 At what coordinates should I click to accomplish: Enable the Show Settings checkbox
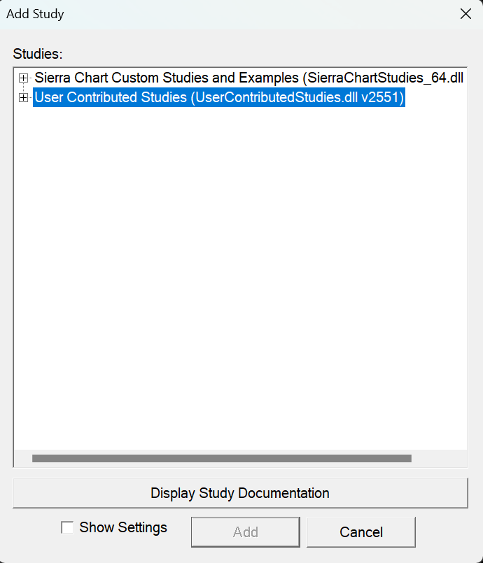click(67, 528)
